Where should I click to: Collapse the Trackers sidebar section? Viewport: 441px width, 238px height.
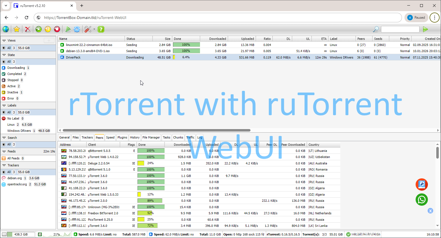click(x=4, y=165)
